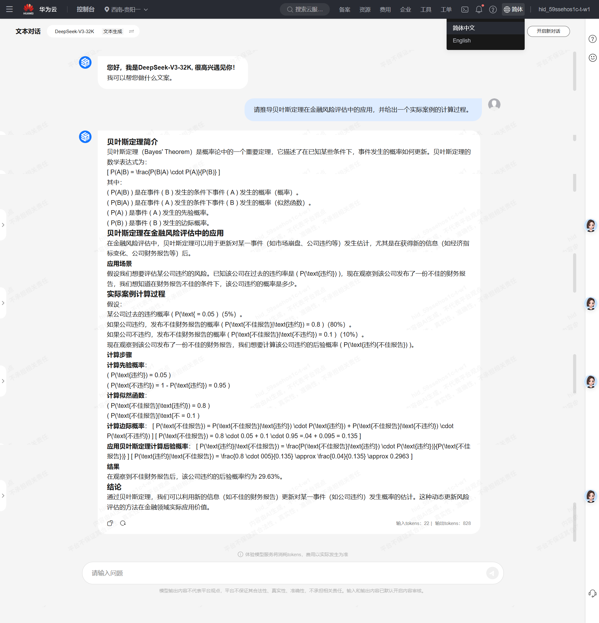Click the 输出tokens: 828 counter
This screenshot has height=623, width=599.
[453, 523]
